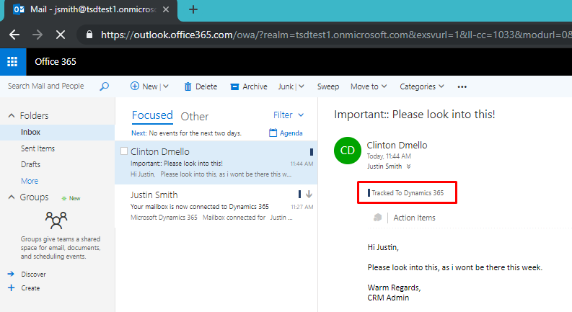Viewport: 572px width, 312px height.
Task: Open the more commands ellipsis menu
Action: coord(462,86)
